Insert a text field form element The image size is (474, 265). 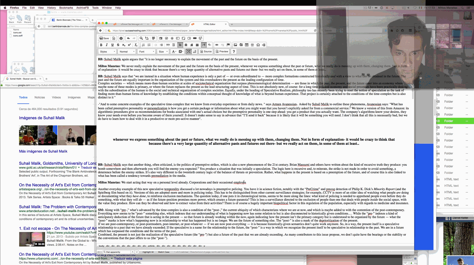(x=178, y=38)
